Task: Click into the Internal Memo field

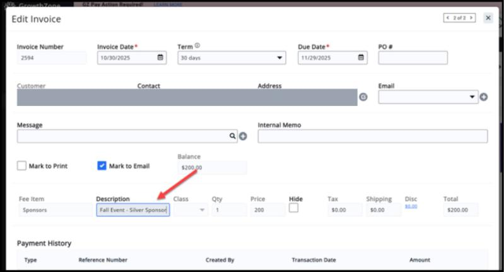Action: click(x=373, y=136)
